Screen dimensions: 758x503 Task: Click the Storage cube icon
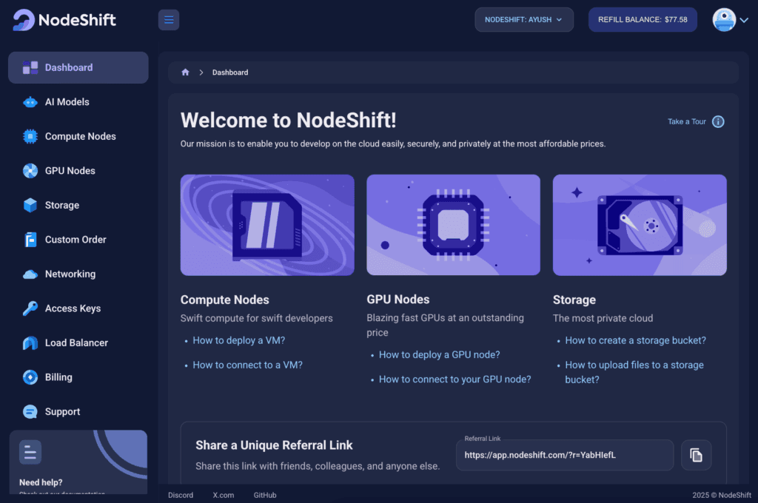(x=30, y=205)
